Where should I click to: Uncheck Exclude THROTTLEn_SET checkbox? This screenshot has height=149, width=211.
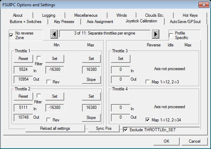[126, 130]
